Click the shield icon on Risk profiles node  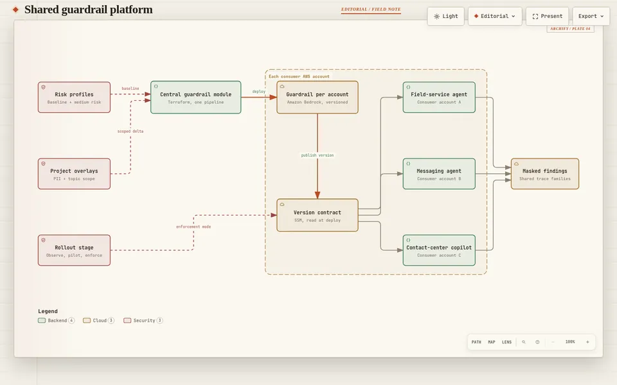point(43,87)
